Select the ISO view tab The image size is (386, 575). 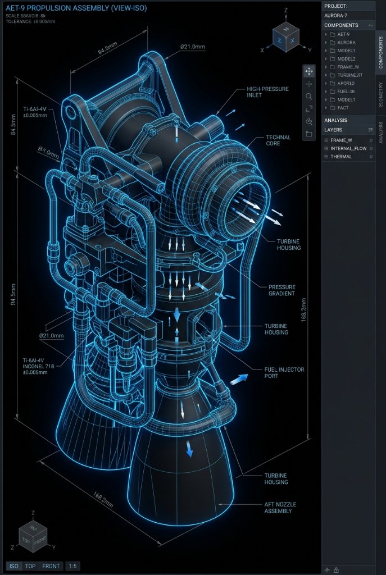pos(13,566)
